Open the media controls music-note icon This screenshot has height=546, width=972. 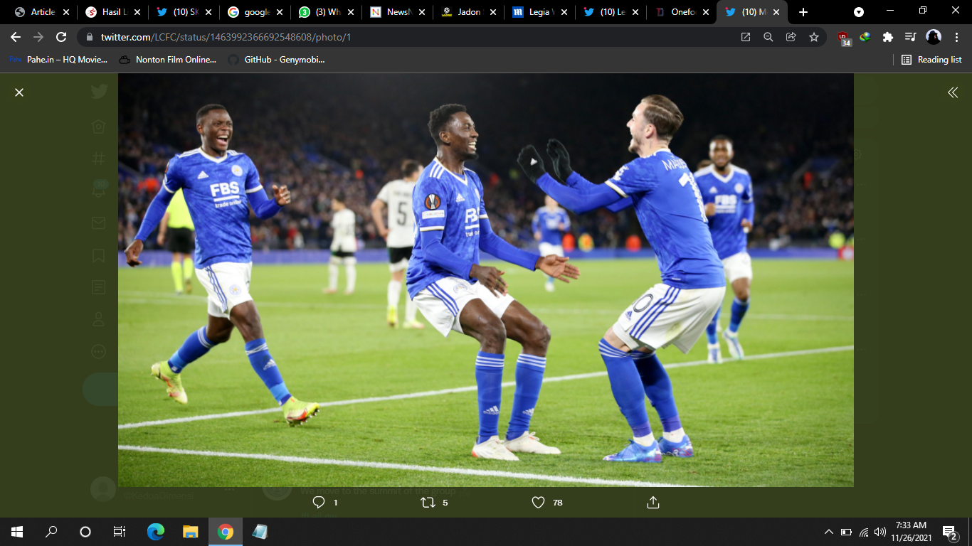click(910, 37)
